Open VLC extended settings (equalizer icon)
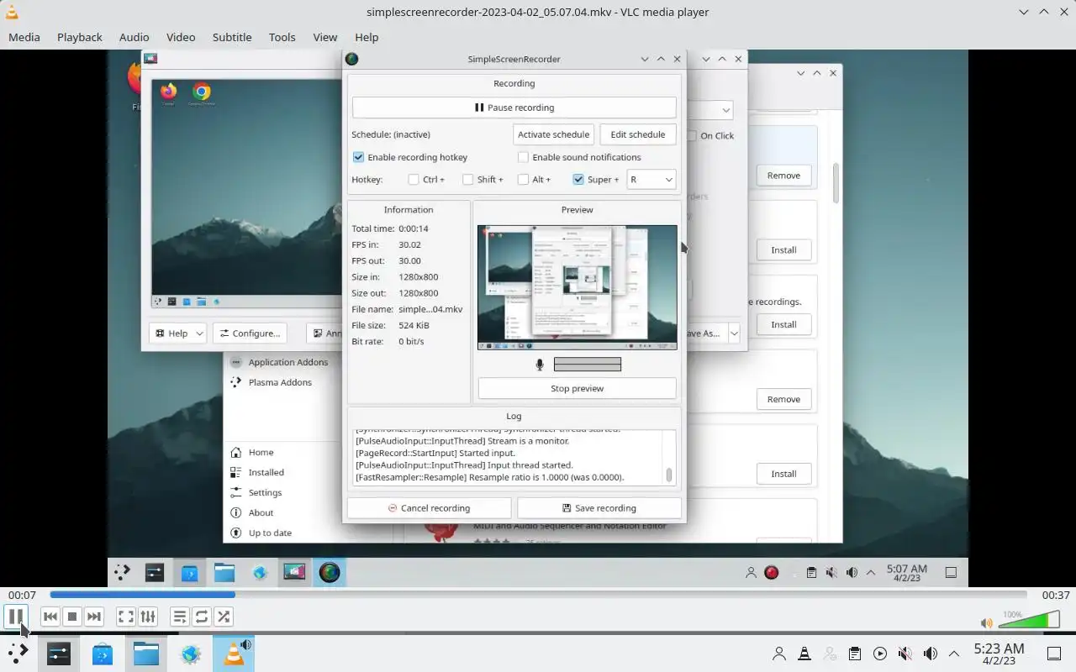Screen dimensions: 1076x672 [x=148, y=617]
